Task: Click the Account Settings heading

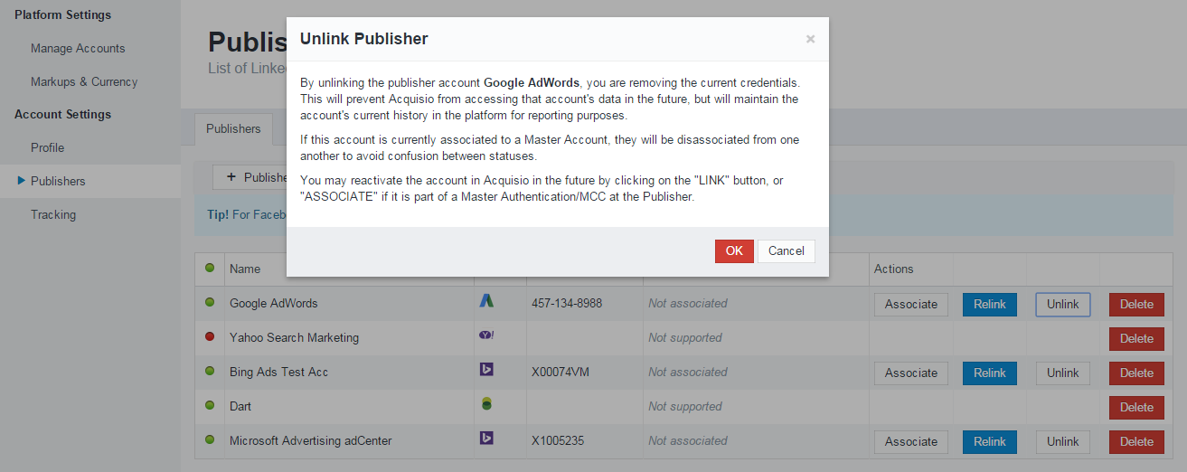Action: pyautogui.click(x=63, y=114)
